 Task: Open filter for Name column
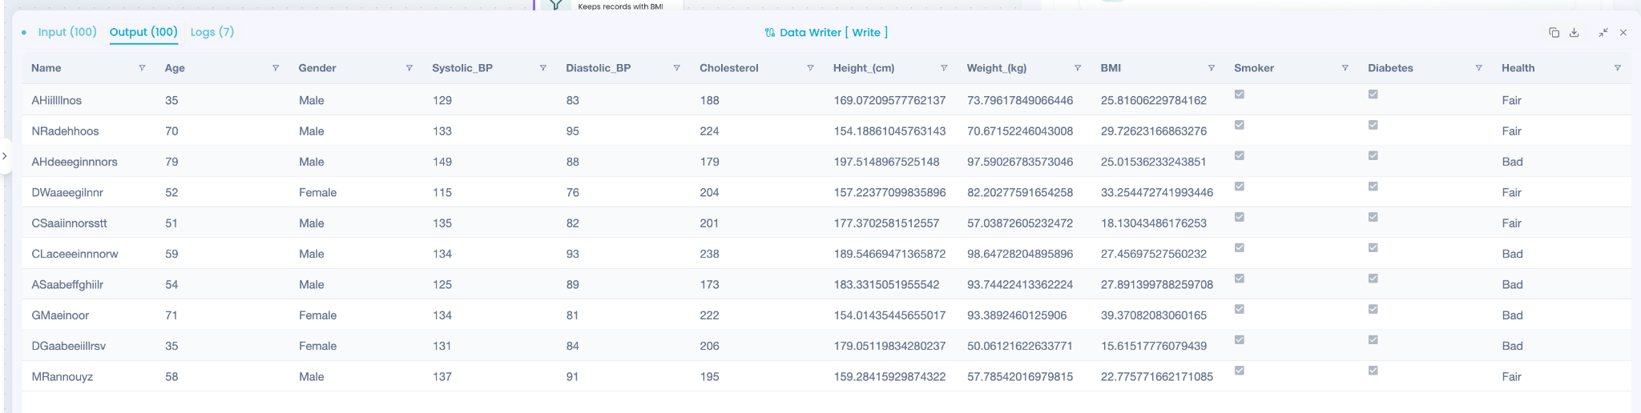(142, 68)
